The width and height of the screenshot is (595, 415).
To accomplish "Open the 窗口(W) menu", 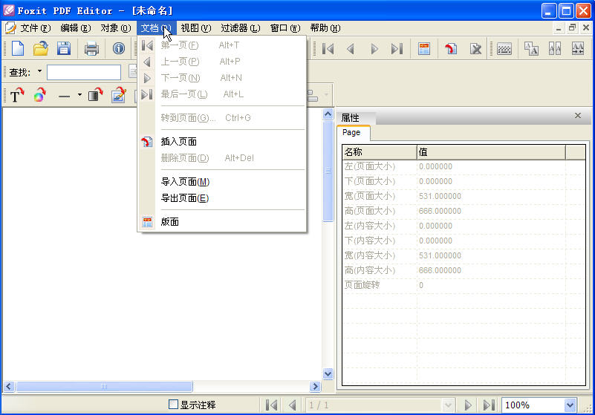I will click(285, 28).
